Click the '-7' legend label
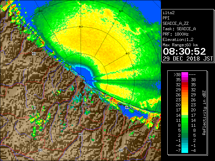This screenshot has height=161, width=215. pos(178,151)
